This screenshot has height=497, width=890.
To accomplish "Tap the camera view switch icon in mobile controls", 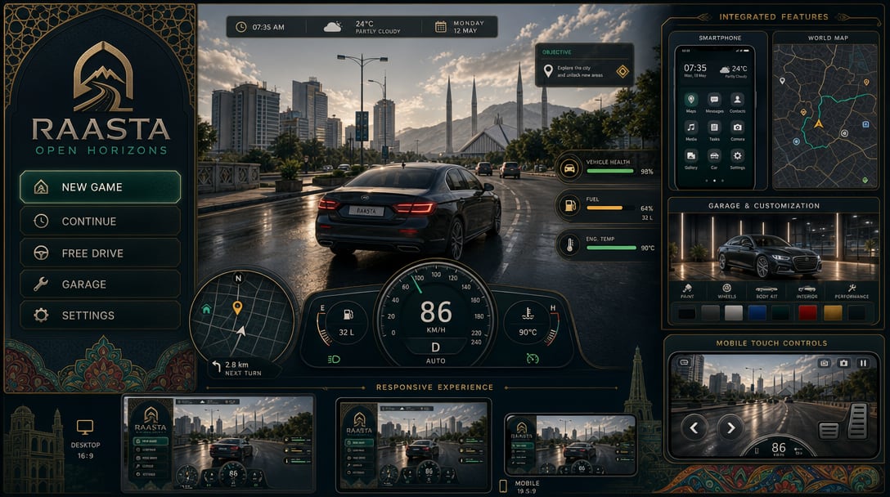I will [x=825, y=363].
